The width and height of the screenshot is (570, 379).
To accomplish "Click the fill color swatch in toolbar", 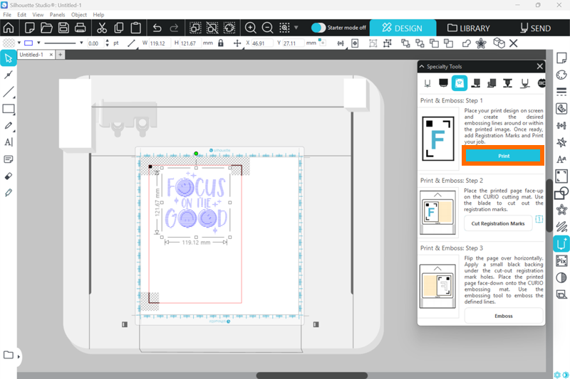I will 9,43.
